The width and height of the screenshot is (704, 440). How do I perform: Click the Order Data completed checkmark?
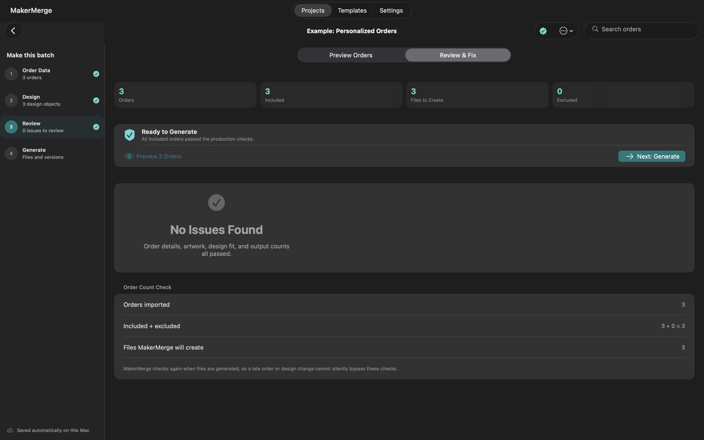96,74
